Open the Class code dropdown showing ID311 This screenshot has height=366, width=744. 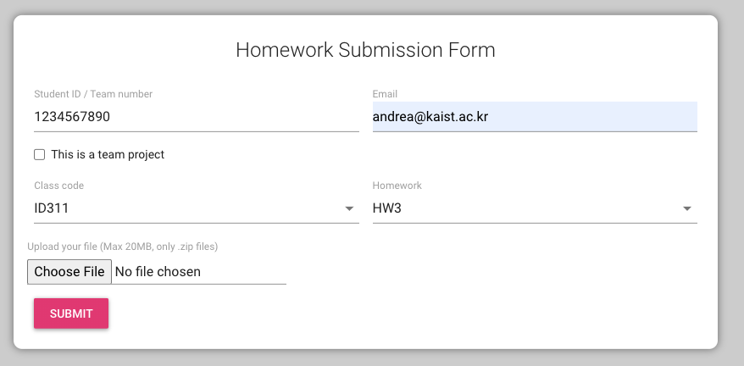click(186, 208)
